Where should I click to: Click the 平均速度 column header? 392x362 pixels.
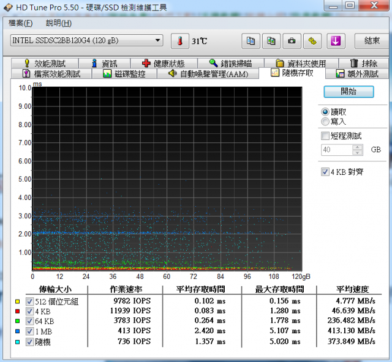353,289
